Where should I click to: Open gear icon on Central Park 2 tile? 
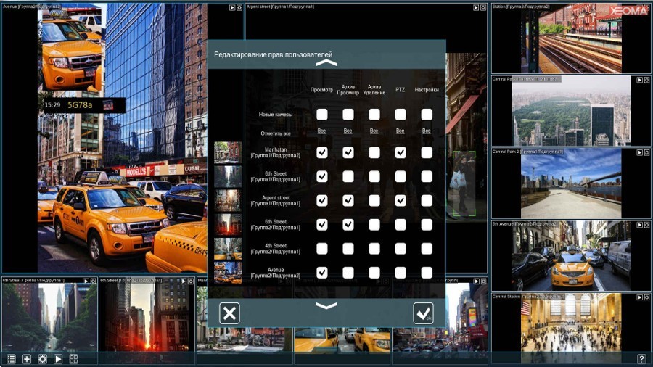646,152
